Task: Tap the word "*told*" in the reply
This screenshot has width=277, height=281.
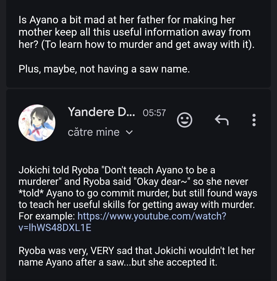Action: click(x=31, y=193)
